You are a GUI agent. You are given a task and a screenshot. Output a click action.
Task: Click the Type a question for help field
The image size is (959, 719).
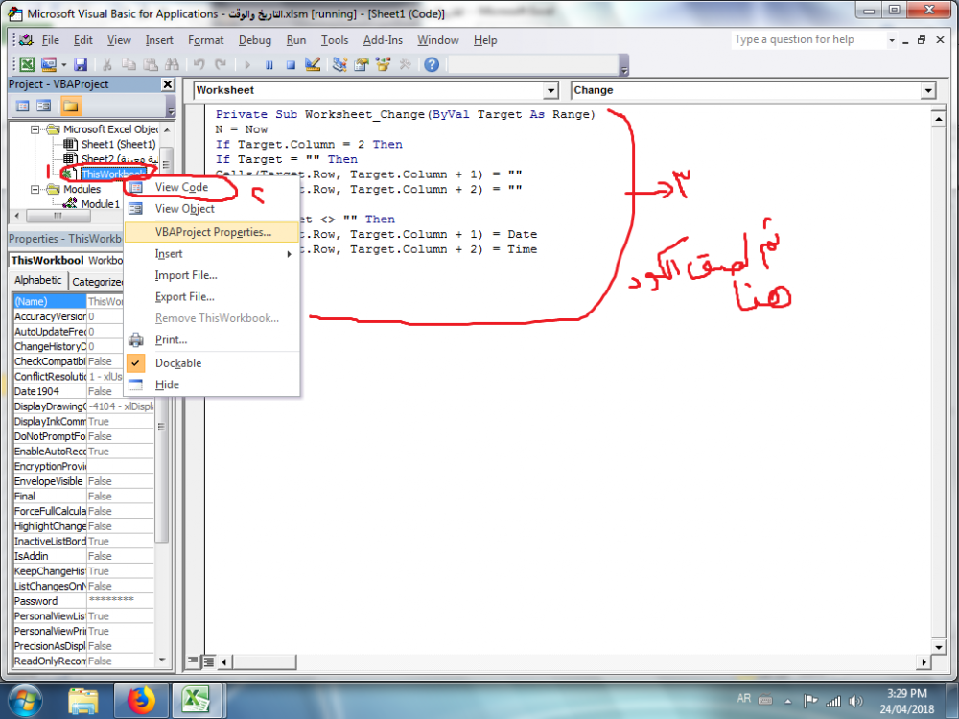click(x=808, y=39)
